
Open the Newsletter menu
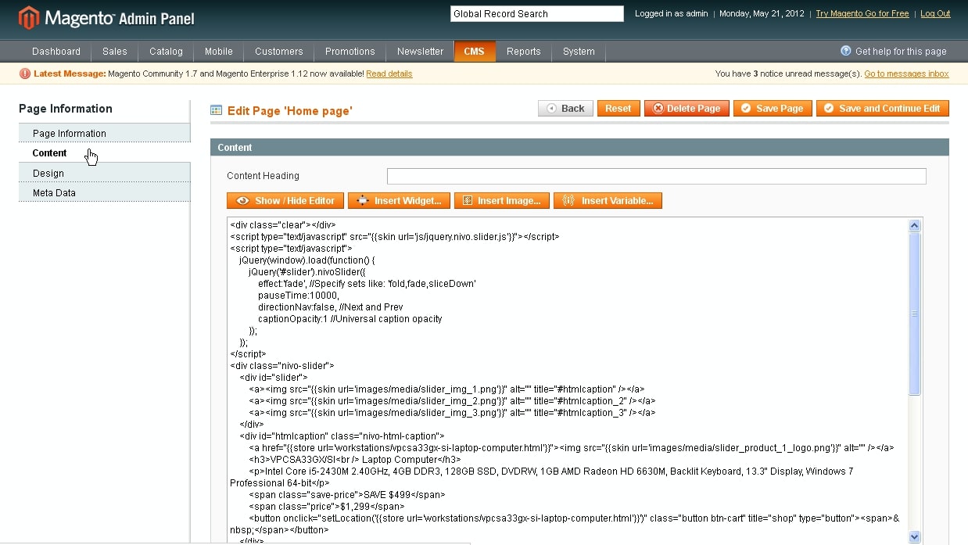click(x=420, y=52)
